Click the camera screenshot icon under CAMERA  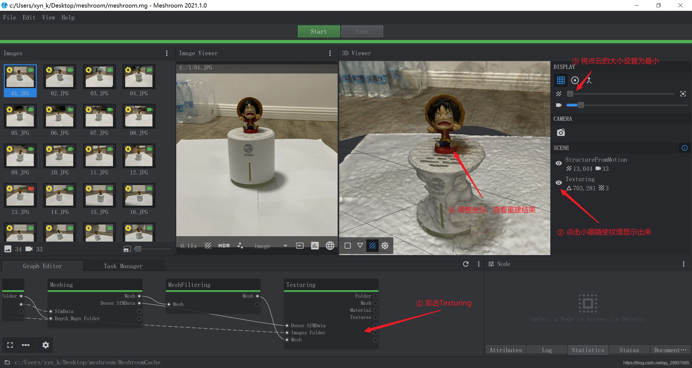click(x=561, y=132)
